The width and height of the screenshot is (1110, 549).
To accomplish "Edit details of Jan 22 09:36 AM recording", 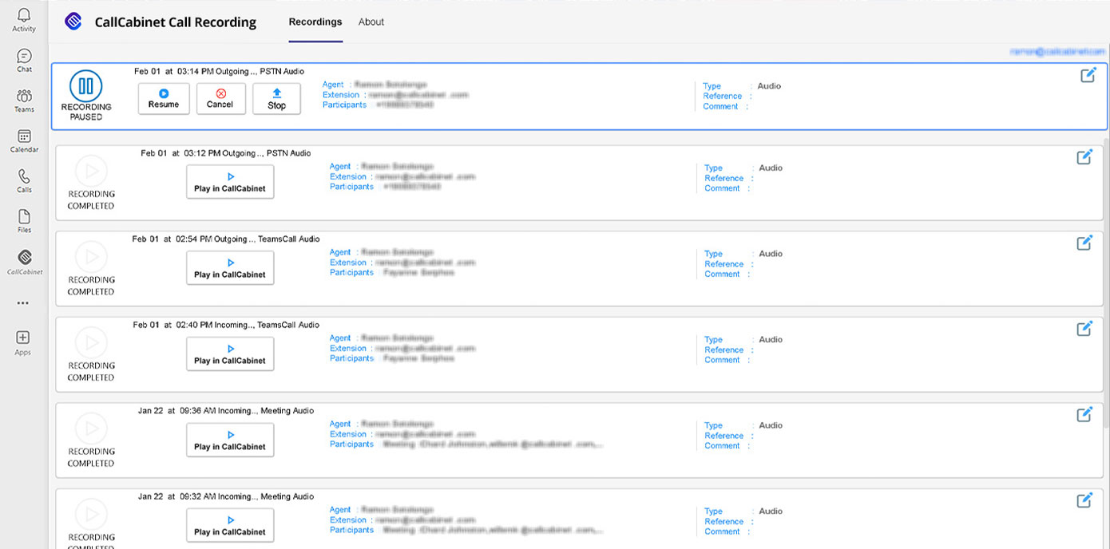I will click(1084, 414).
